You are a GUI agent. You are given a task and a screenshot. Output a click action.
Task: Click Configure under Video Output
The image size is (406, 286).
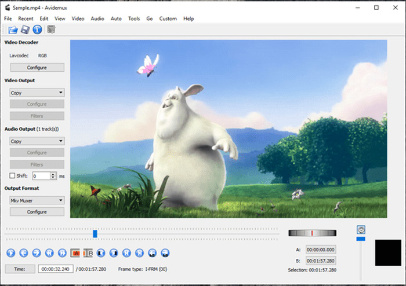tap(37, 104)
